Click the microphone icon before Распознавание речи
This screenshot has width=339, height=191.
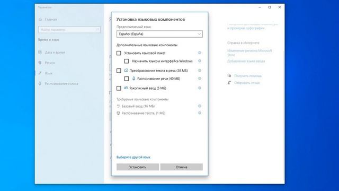click(x=134, y=79)
